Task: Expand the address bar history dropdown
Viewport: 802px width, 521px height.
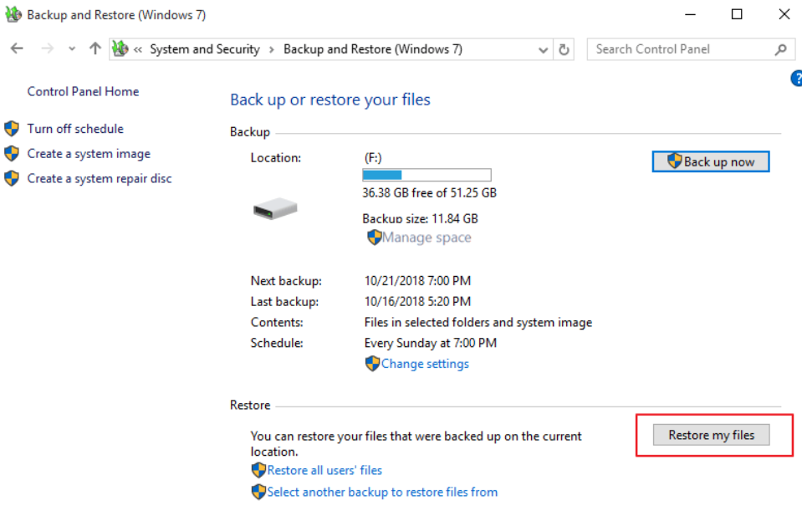Action: tap(544, 49)
